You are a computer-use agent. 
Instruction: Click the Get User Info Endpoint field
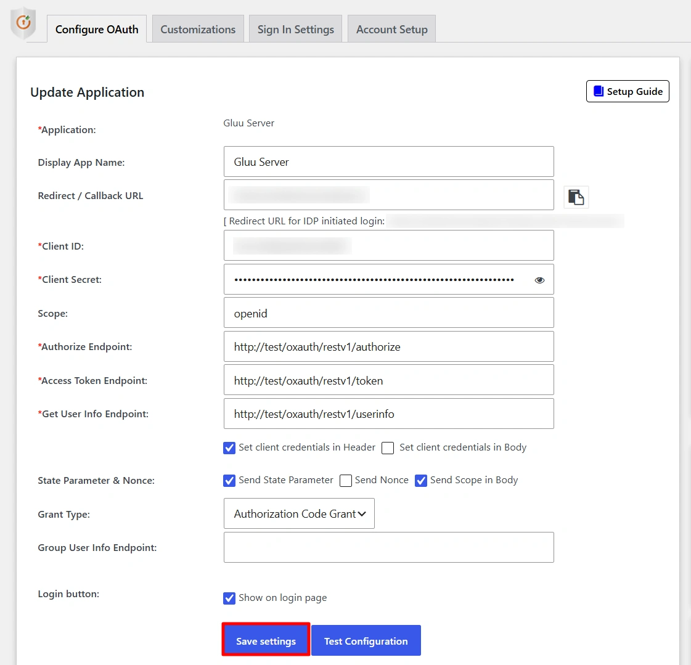point(389,414)
